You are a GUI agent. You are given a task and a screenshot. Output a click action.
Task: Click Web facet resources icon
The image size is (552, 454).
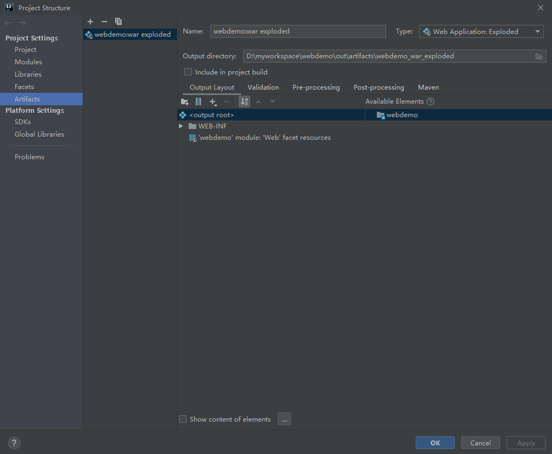(x=192, y=138)
